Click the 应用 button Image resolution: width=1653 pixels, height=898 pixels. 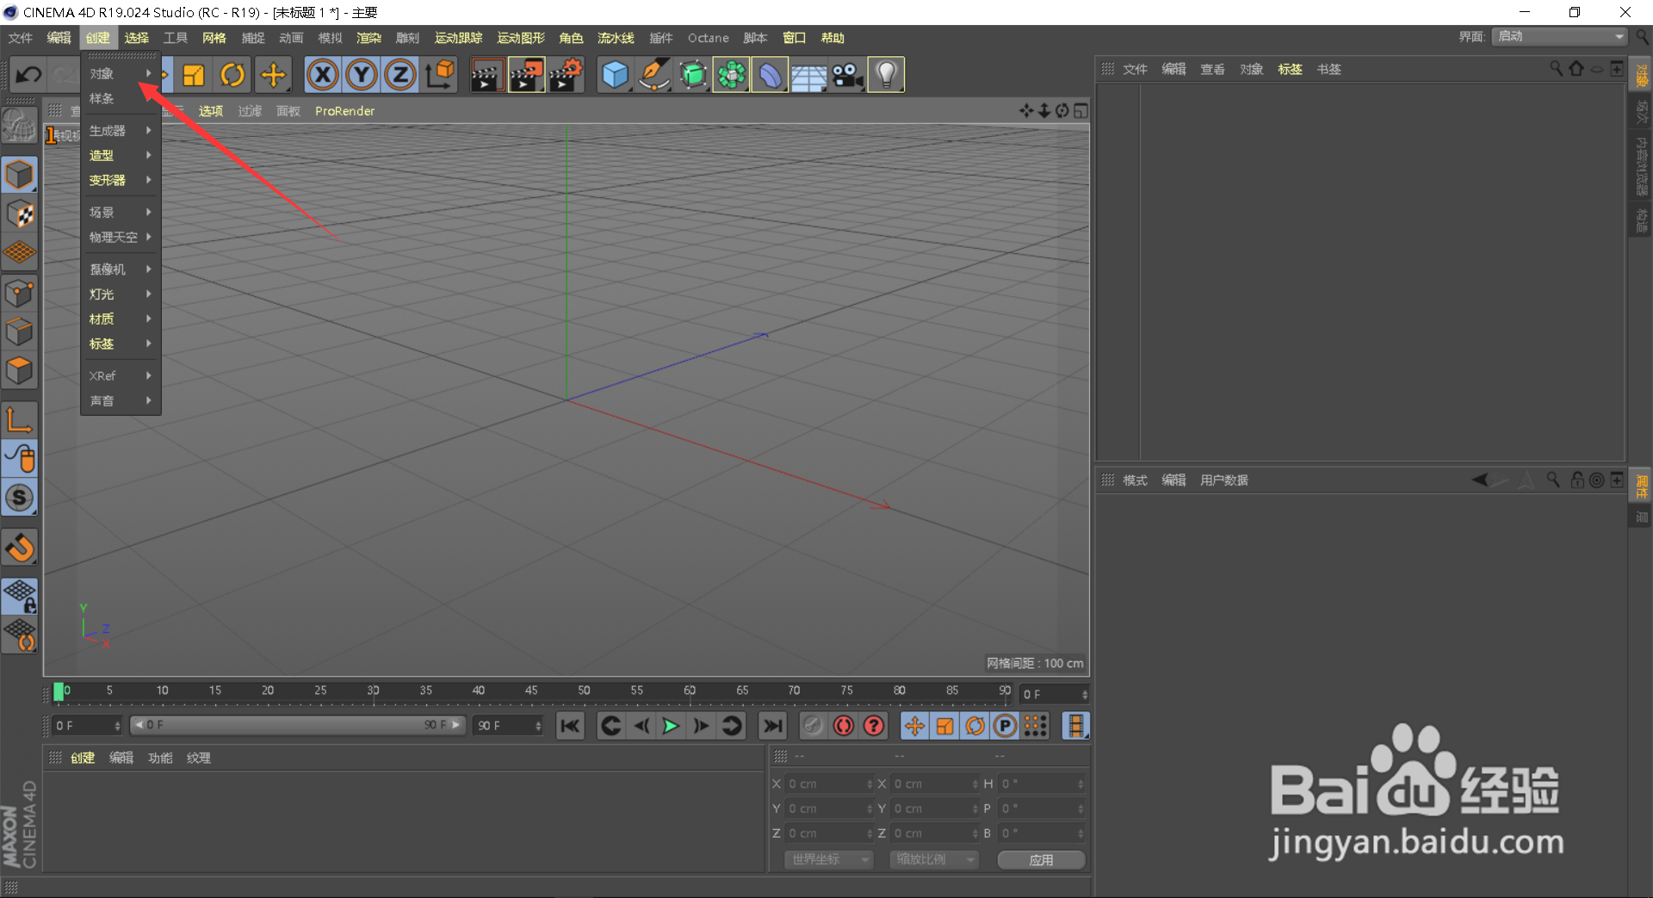1041,860
